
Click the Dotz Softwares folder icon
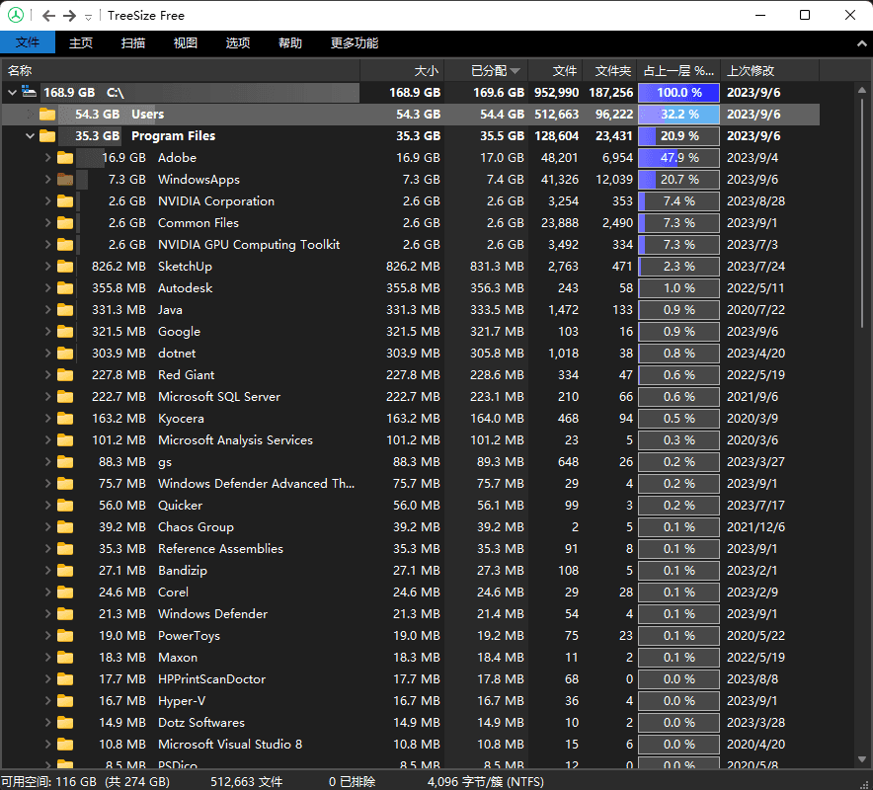click(x=65, y=722)
